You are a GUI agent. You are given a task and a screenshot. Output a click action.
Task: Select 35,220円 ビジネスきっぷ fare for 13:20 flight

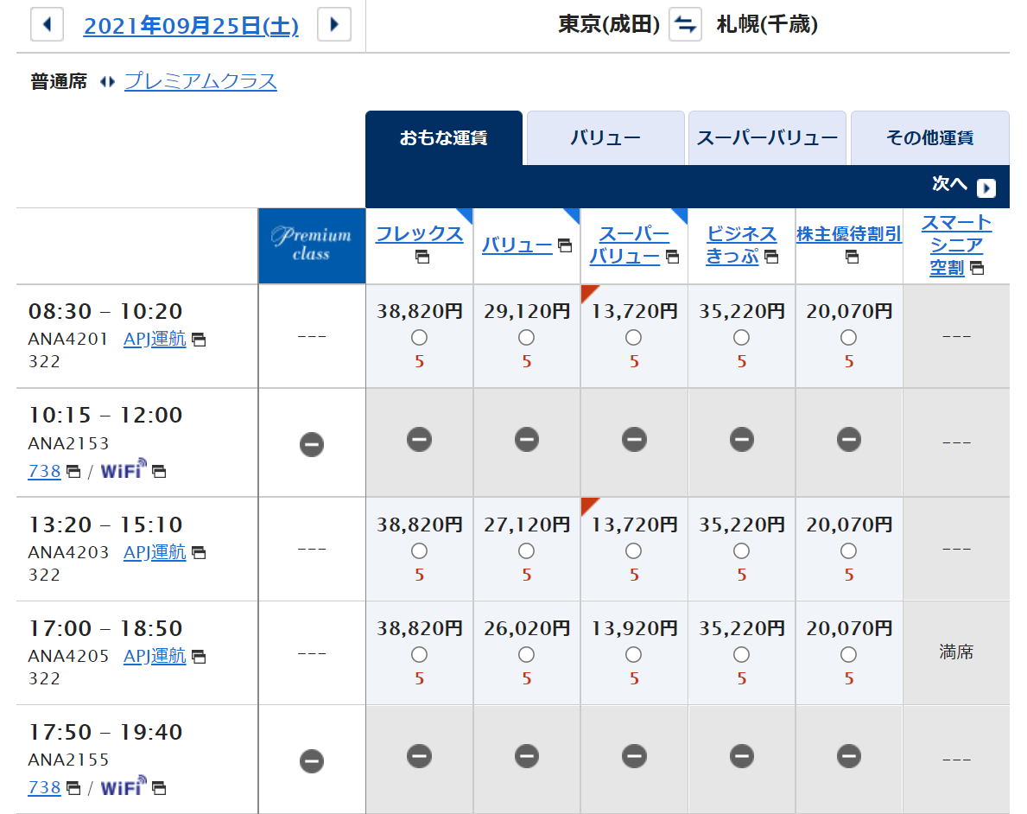click(x=741, y=551)
